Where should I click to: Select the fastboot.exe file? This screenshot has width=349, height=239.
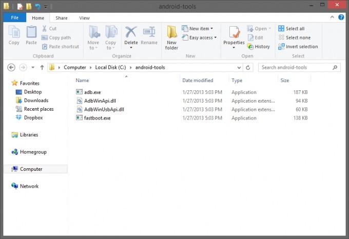pos(97,118)
